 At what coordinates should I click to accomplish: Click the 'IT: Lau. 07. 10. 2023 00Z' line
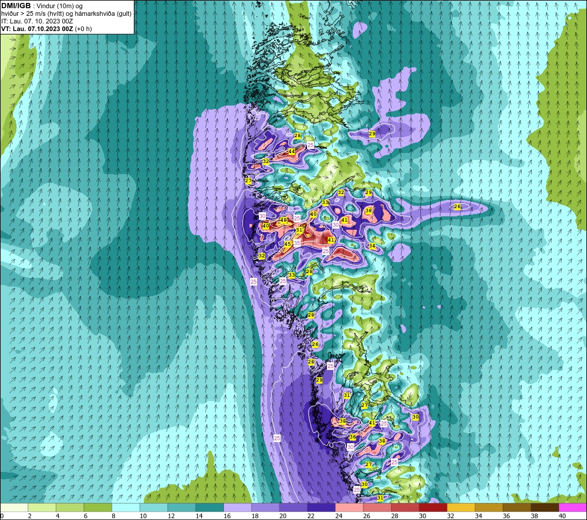[36, 21]
